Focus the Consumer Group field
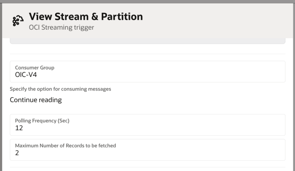Image resolution: width=295 pixels, height=171 pixels. point(147,72)
